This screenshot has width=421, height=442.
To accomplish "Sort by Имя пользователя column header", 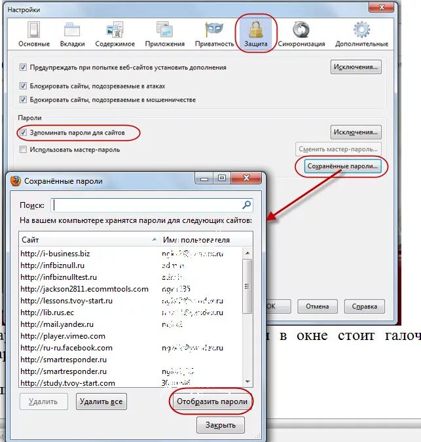I will point(206,240).
